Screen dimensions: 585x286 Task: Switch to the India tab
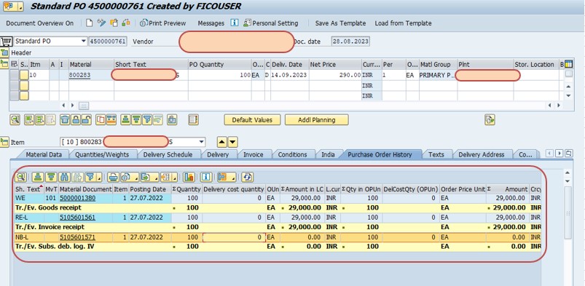coord(329,154)
